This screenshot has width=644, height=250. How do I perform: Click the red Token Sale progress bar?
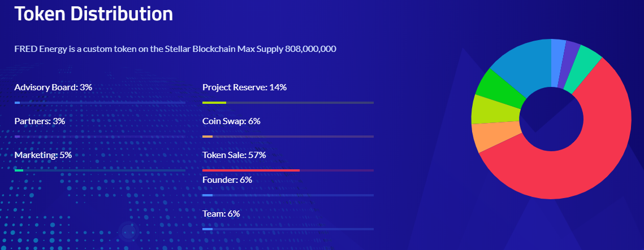pos(251,170)
